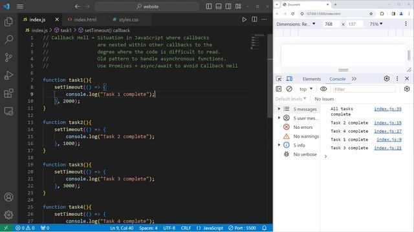414x232 pixels.
Task: Show errors and warnings in status bar
Action: [25, 227]
